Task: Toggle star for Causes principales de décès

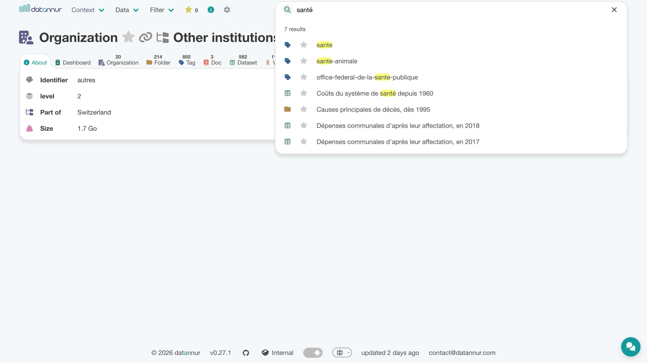Action: 304,109
